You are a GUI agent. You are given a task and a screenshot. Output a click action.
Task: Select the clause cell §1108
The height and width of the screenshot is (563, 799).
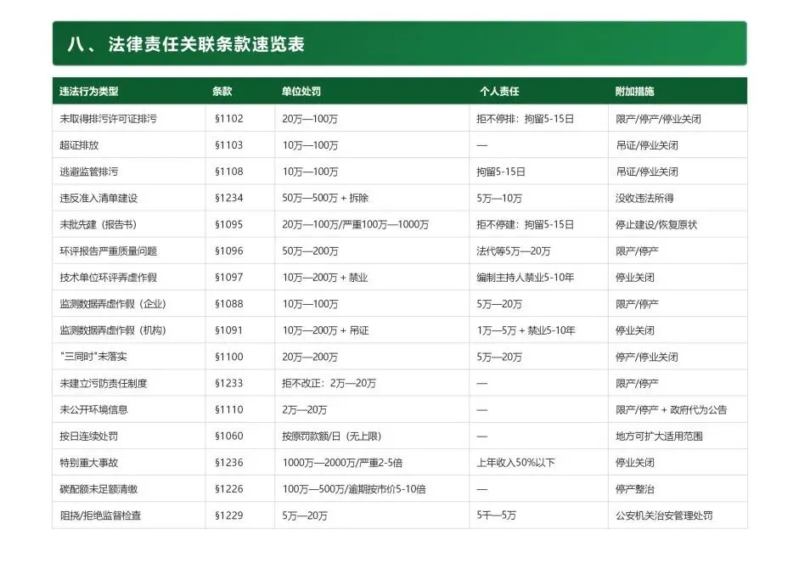pos(228,172)
